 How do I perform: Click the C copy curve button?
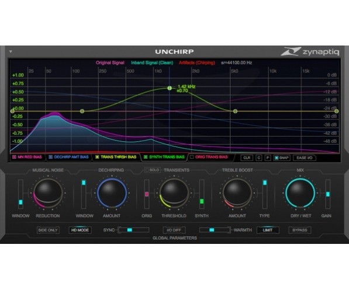258,158
